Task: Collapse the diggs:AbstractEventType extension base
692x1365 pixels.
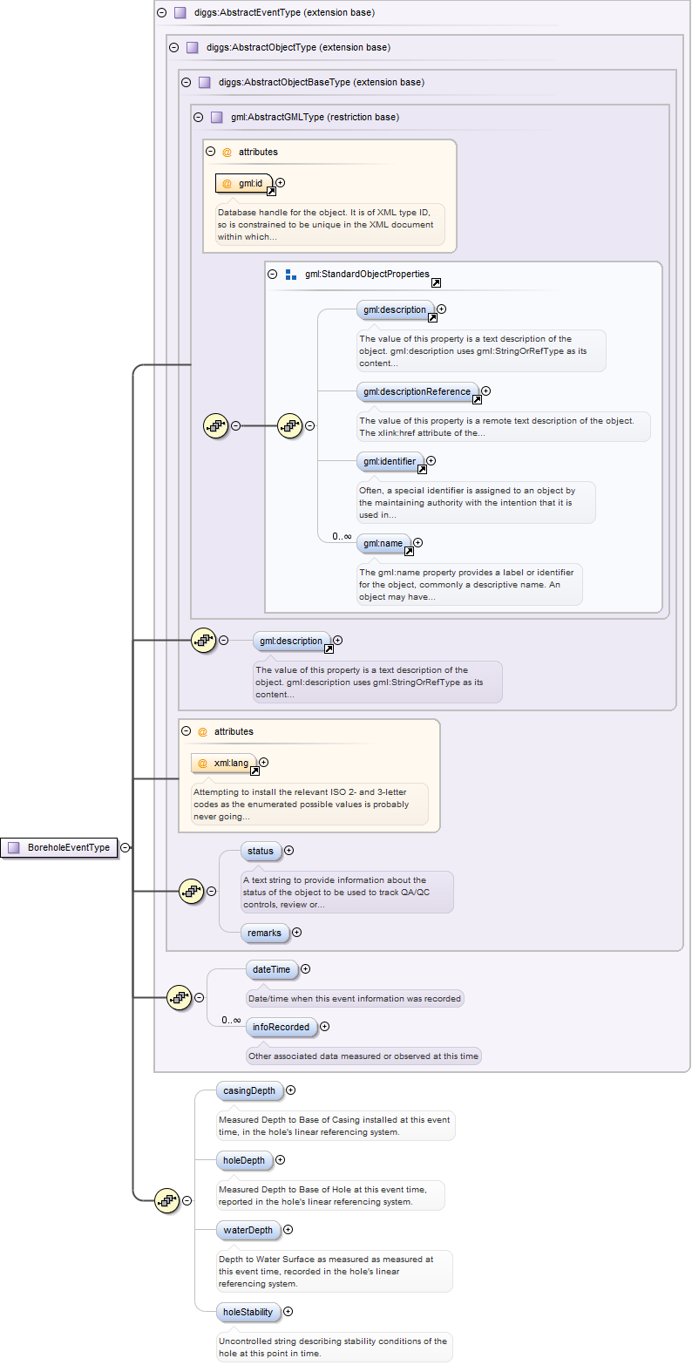Action: tap(161, 13)
